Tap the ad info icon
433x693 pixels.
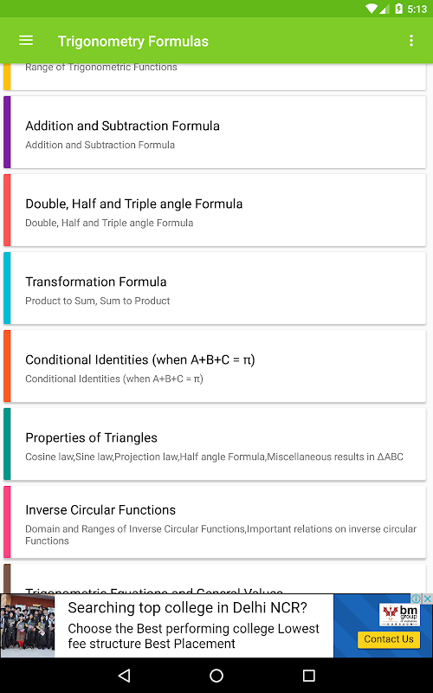click(x=416, y=599)
